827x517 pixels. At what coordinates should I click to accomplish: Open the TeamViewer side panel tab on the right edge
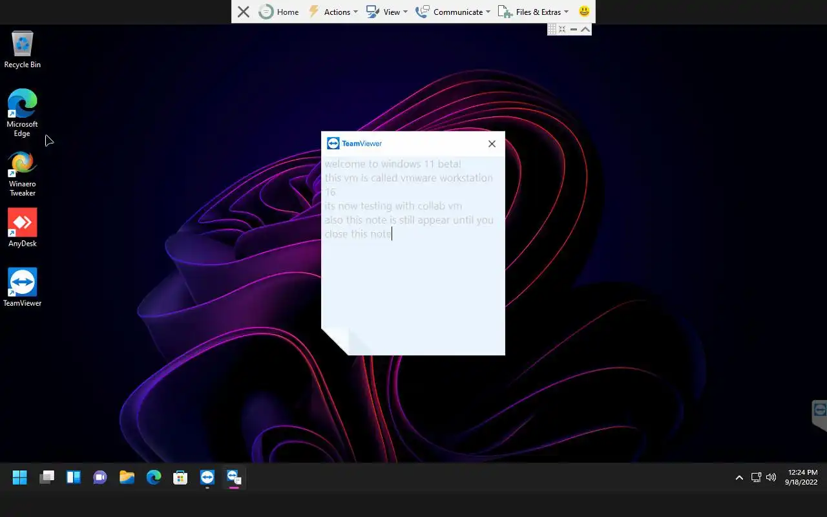(x=819, y=414)
